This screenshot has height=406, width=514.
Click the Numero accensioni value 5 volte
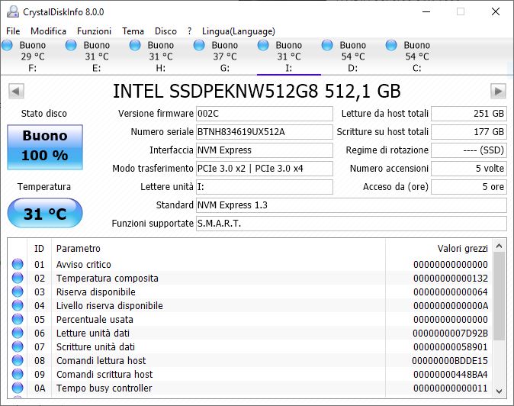469,169
